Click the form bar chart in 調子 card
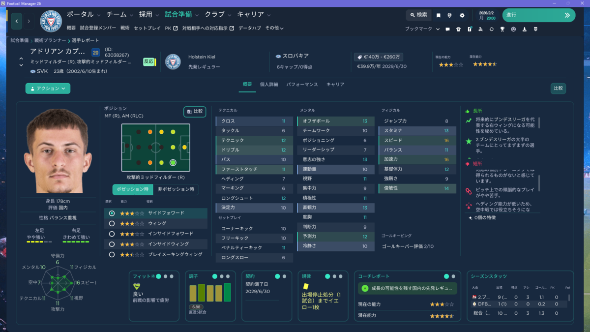Viewport: 590px width, 332px height. pyautogui.click(x=210, y=293)
